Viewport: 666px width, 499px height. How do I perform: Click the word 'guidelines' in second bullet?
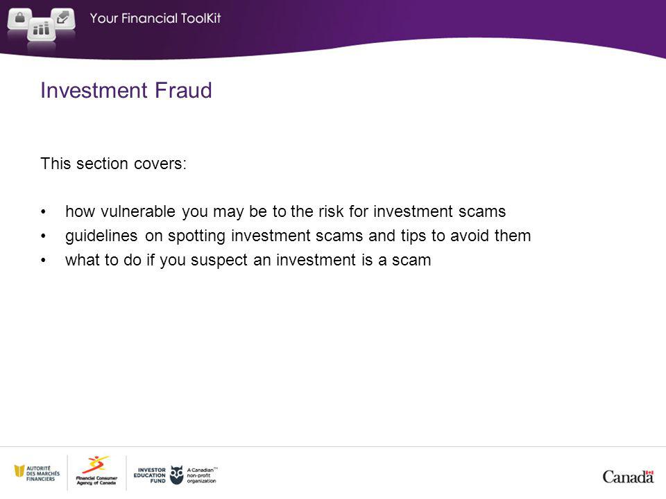coord(101,236)
